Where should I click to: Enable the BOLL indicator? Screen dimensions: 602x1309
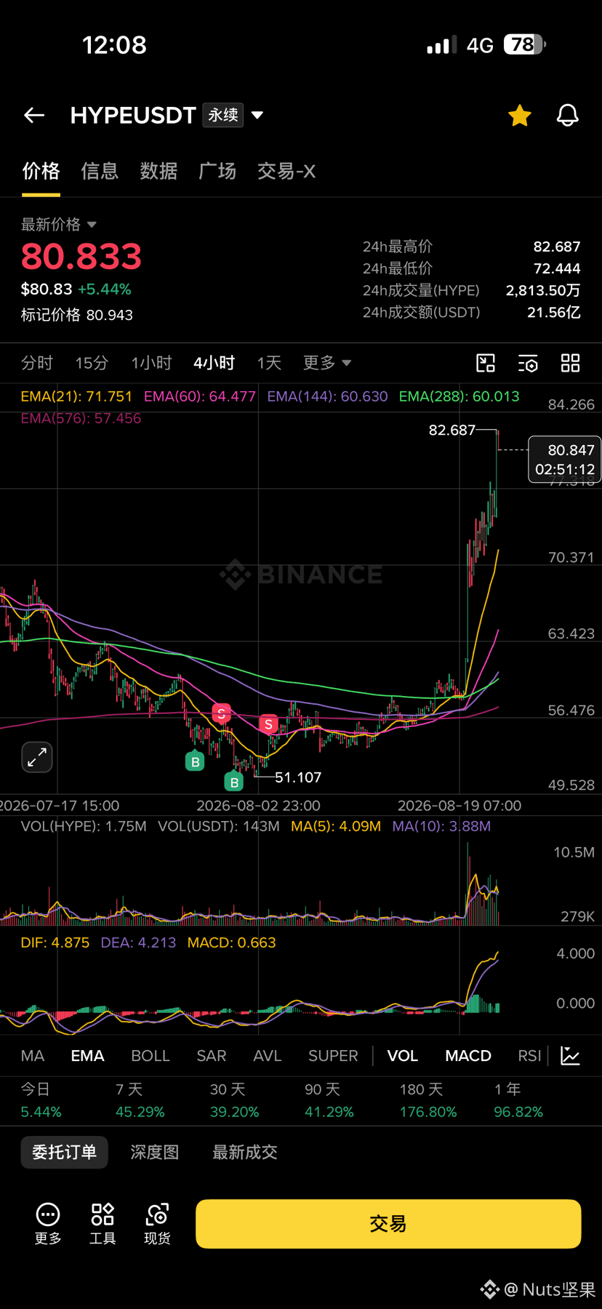point(150,1056)
